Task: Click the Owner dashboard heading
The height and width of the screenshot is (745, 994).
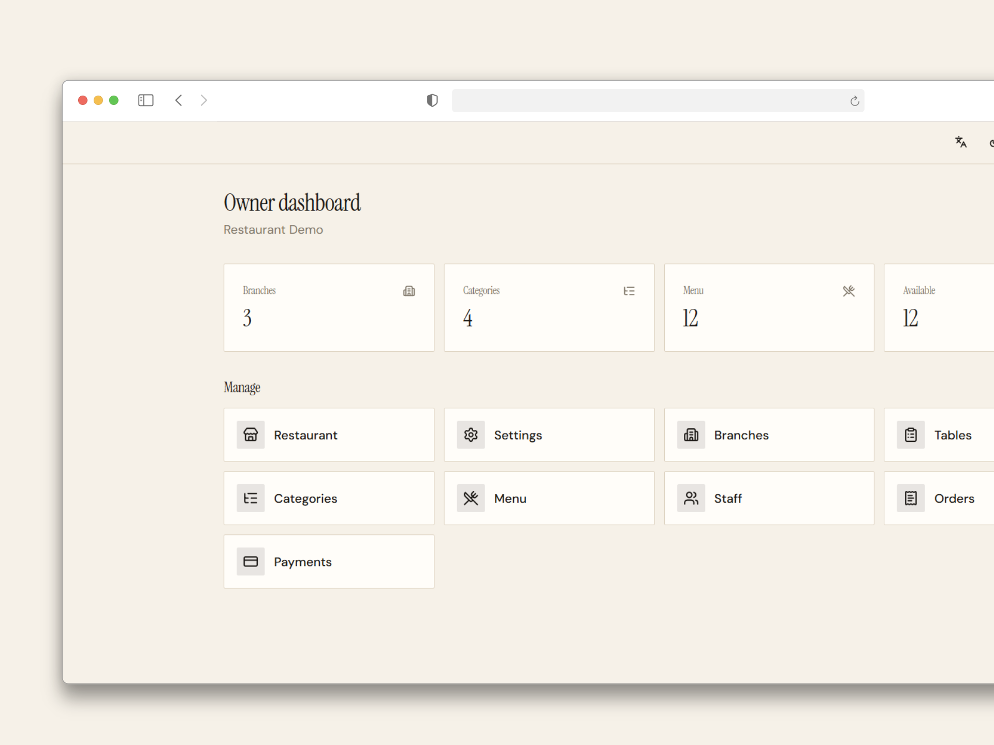Action: click(292, 202)
